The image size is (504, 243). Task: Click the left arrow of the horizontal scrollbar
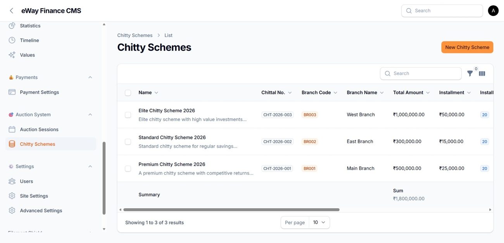coord(120,210)
